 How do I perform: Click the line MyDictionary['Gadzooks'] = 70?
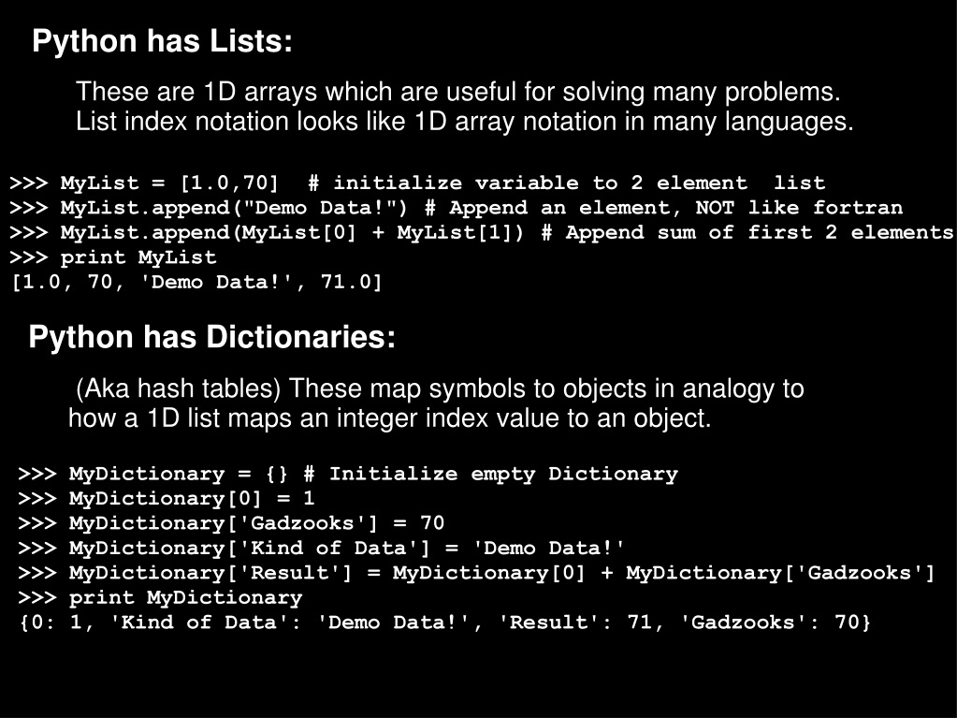coord(231,523)
